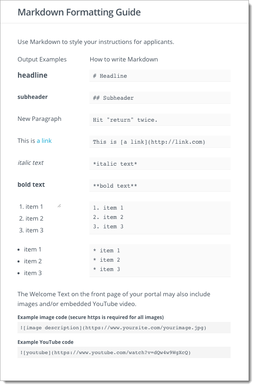This screenshot has width=255, height=387.
Task: Click the 'subheader' output example
Action: point(33,97)
